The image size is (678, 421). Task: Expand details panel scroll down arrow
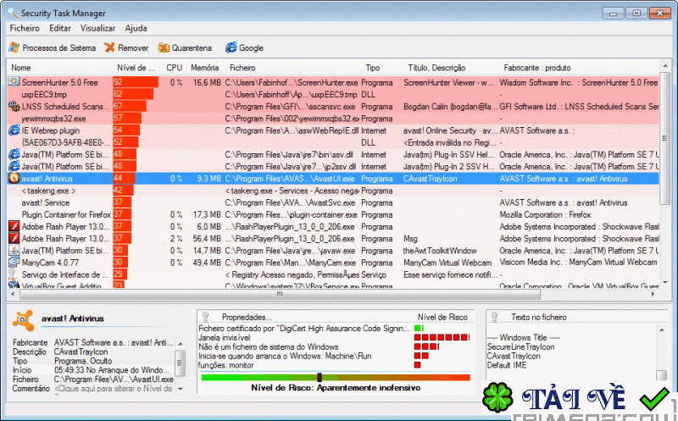click(180, 389)
